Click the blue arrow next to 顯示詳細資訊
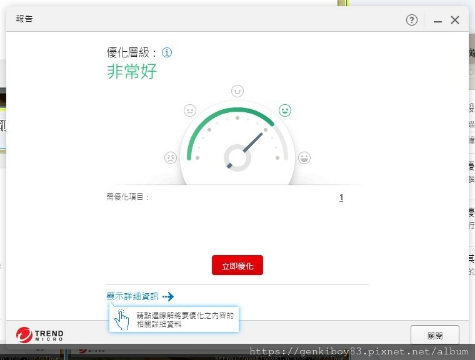This screenshot has width=475, height=360. point(168,296)
